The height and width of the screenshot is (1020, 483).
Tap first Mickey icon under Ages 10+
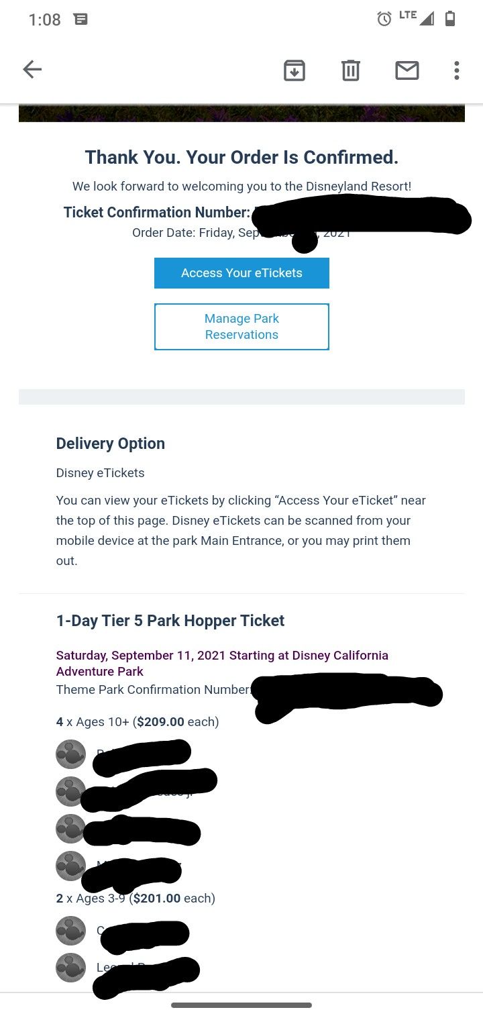(70, 754)
